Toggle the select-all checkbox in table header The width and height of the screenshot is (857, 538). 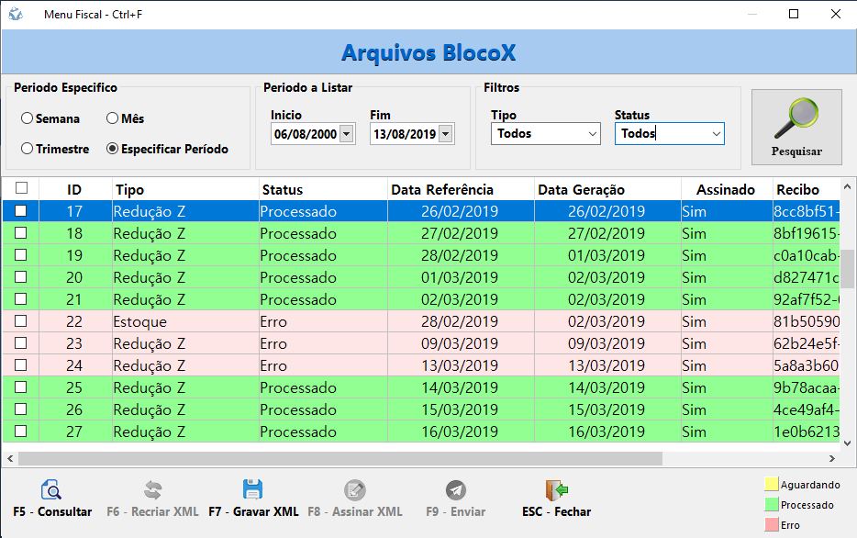tap(21, 188)
